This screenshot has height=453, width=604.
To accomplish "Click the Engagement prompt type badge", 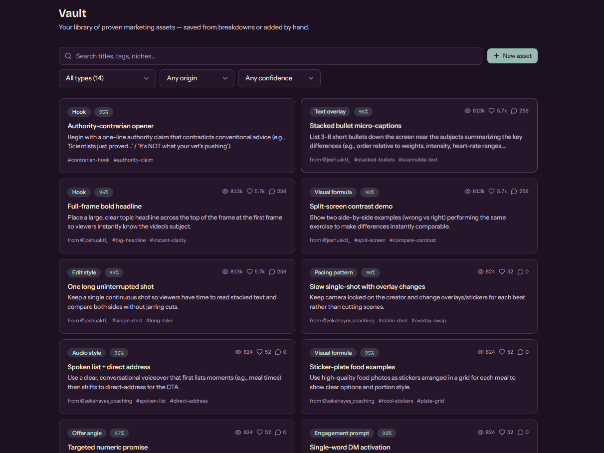I will click(342, 433).
